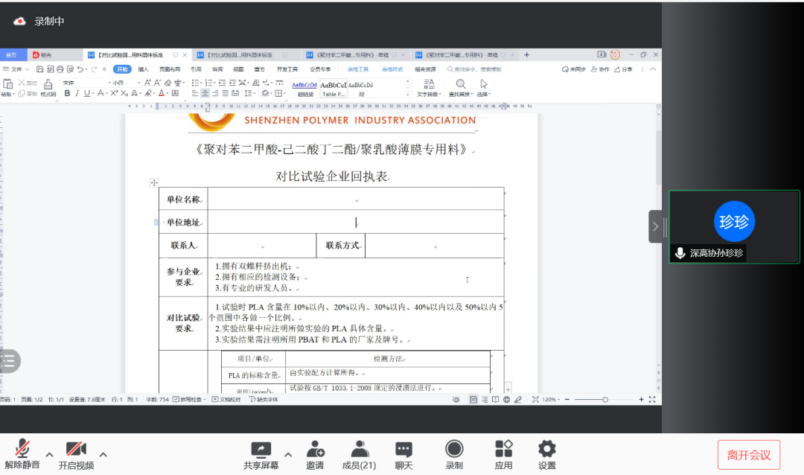
Task: Click the Superscript X² icon
Action: (114, 93)
